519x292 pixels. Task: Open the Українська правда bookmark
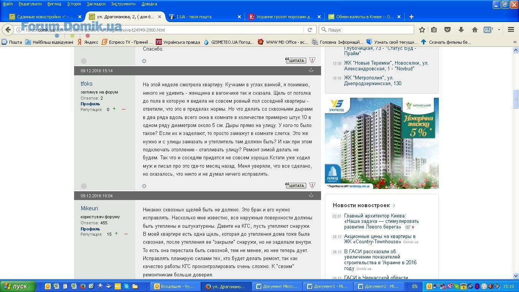click(x=178, y=42)
